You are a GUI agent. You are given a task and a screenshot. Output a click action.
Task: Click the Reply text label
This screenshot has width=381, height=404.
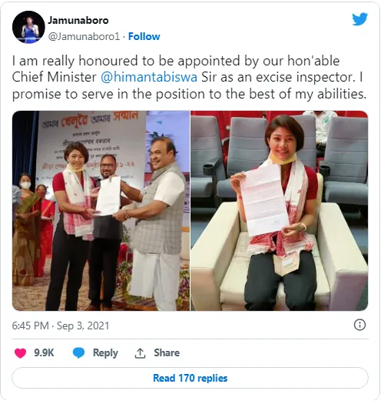pyautogui.click(x=105, y=353)
